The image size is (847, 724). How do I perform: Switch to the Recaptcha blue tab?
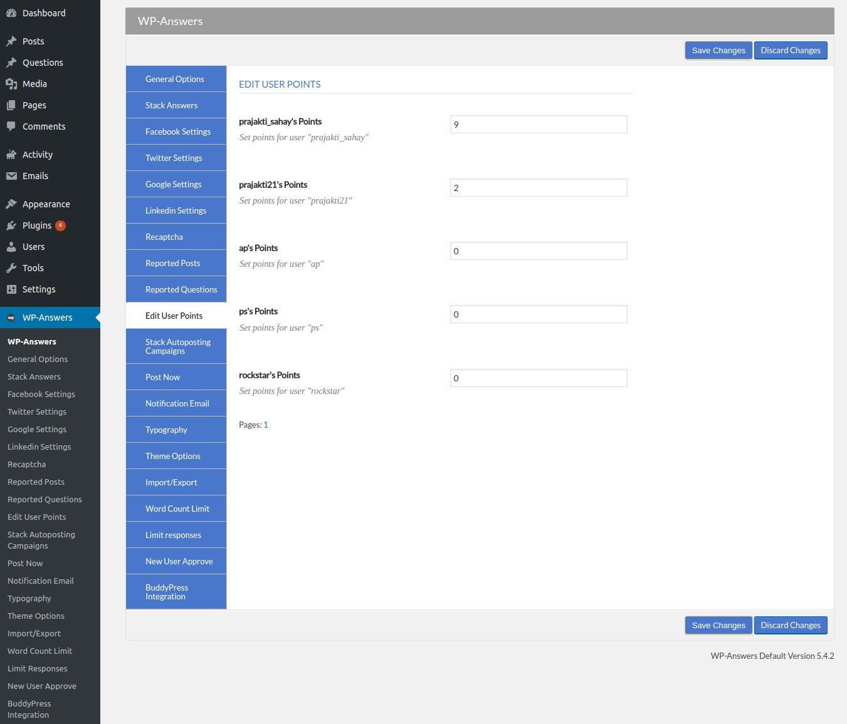(x=176, y=237)
